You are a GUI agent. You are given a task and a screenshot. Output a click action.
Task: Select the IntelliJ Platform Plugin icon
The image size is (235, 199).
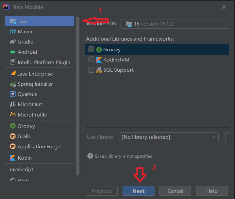click(x=13, y=62)
